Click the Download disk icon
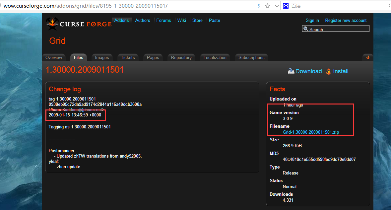Image resolution: width=391 pixels, height=210 pixels. pyautogui.click(x=291, y=71)
